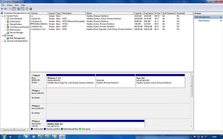Click the graphical view scroll-down arrow
Screen dimensions: 223x139
(x=191, y=126)
